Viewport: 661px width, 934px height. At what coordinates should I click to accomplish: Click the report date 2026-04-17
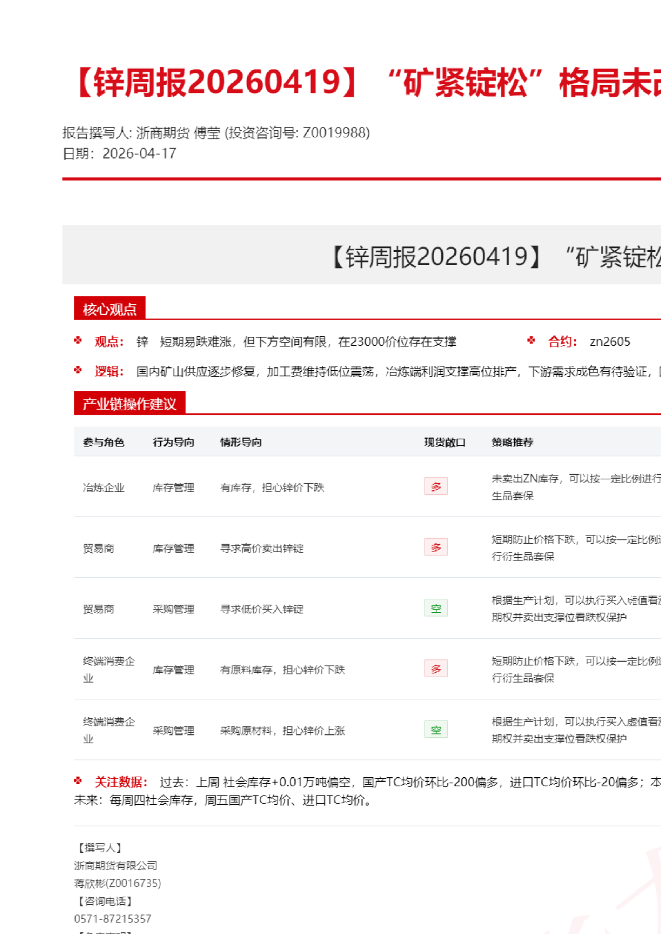[x=139, y=153]
